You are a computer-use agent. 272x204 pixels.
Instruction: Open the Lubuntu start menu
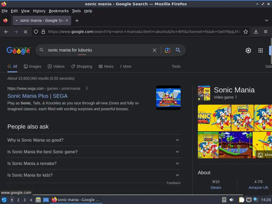pos(4,200)
